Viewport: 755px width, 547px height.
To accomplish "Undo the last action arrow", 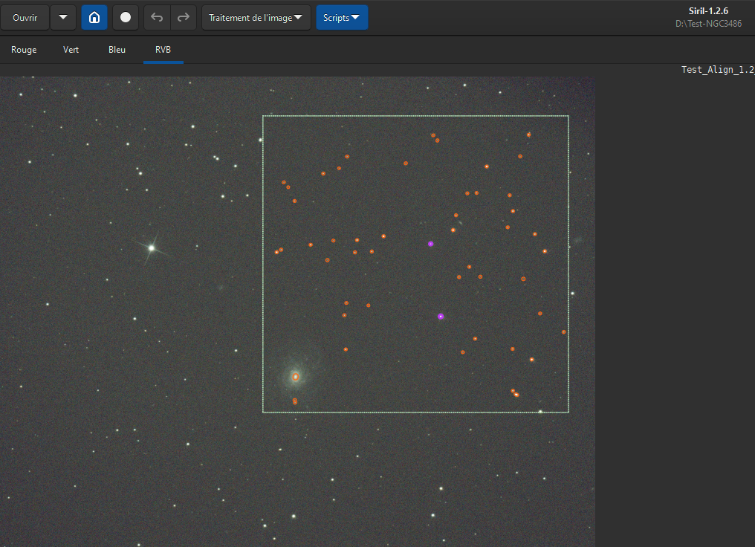I will tap(157, 18).
